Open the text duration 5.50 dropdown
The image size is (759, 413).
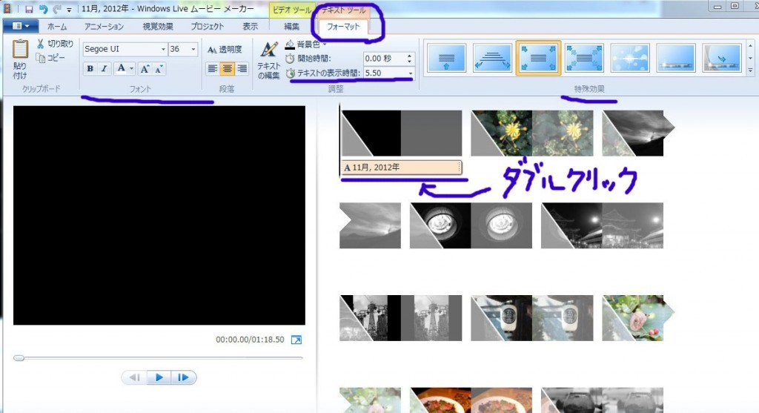[411, 73]
